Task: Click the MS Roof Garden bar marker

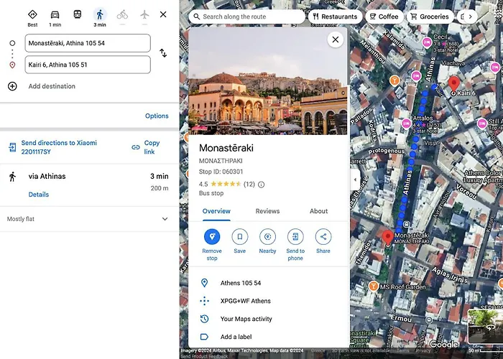Action: [x=373, y=286]
